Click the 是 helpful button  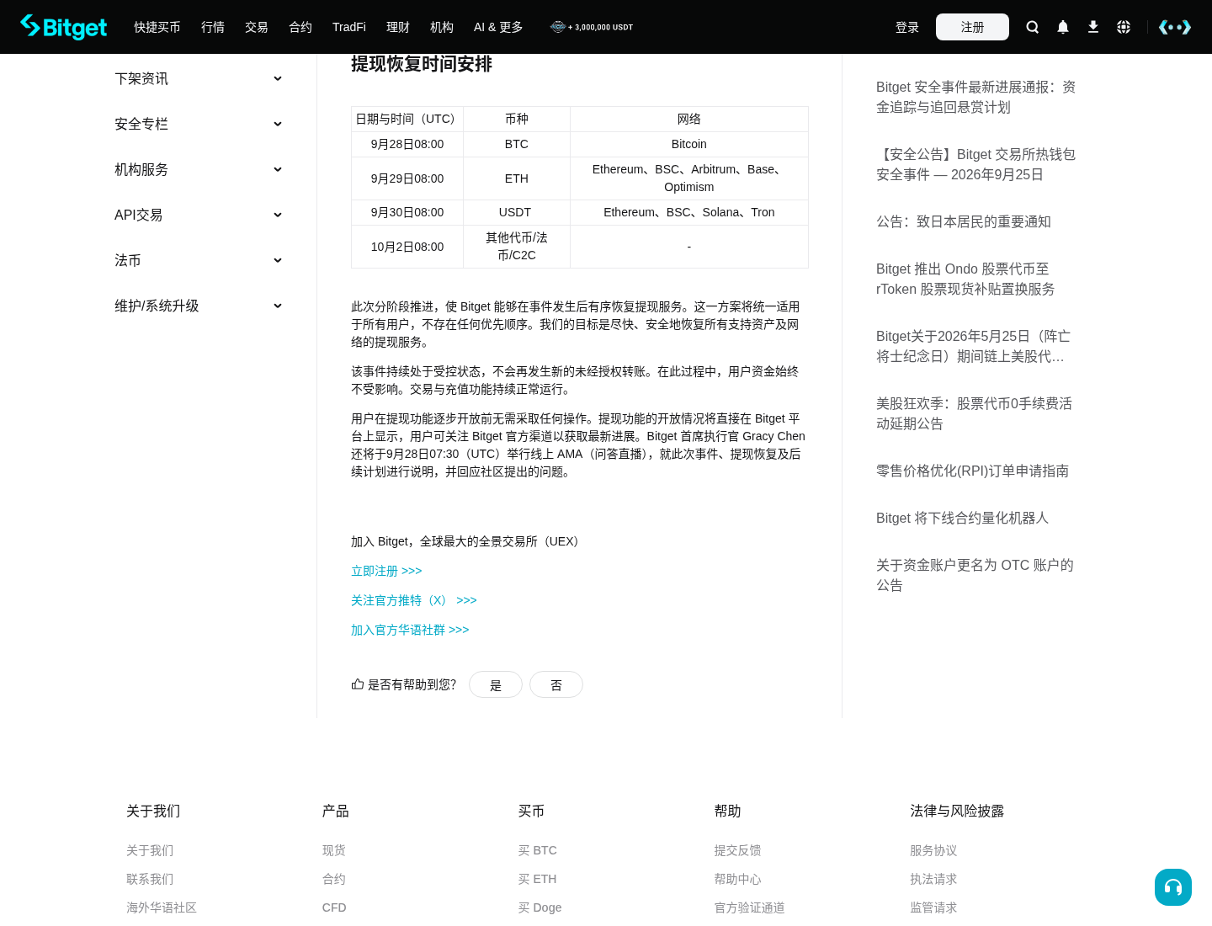pyautogui.click(x=496, y=684)
